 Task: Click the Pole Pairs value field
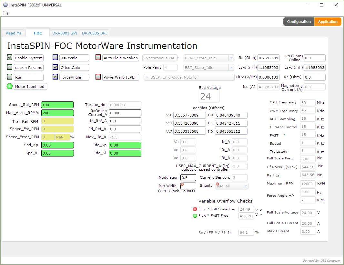pos(170,68)
